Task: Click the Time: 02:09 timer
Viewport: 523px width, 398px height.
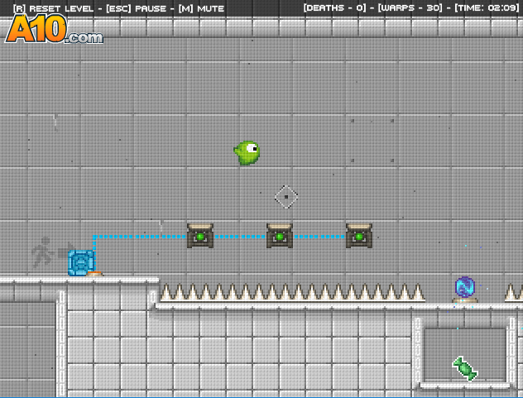Action: (x=487, y=7)
